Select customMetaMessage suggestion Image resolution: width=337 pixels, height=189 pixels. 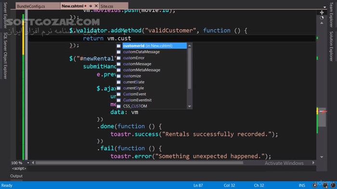142,70
